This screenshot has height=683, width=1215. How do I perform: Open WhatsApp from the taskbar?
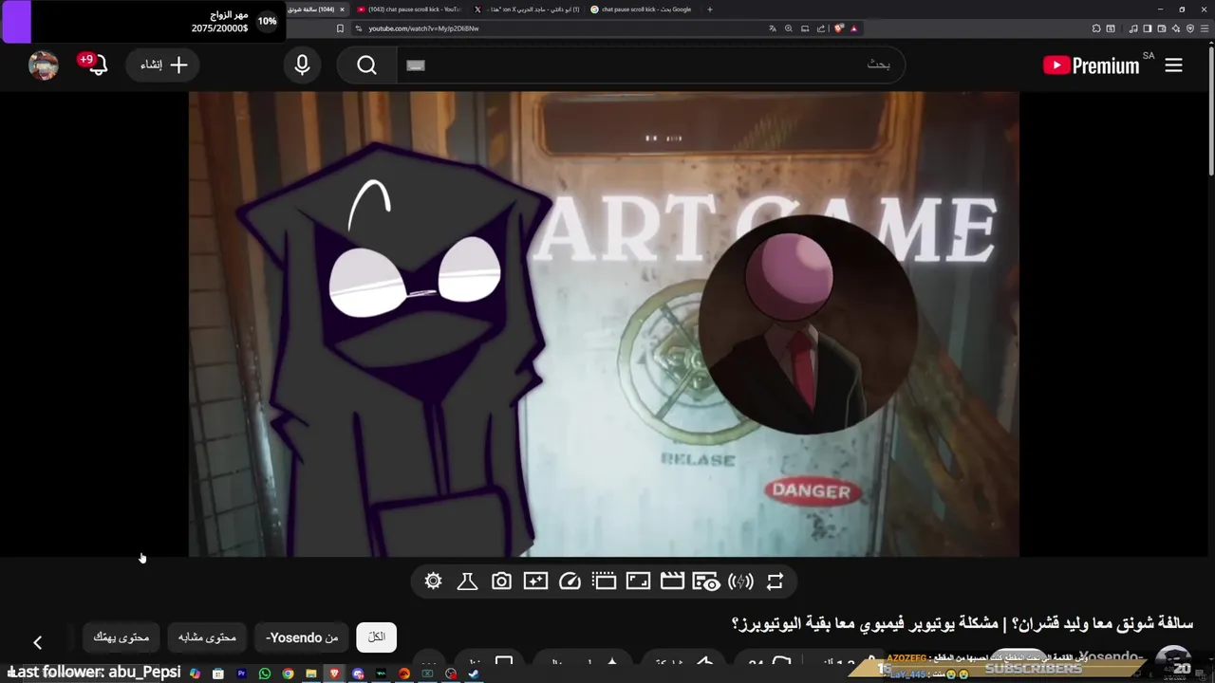click(x=265, y=674)
